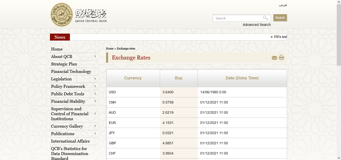Open the Financial Technology menu item
Image resolution: width=341 pixels, height=160 pixels.
(71, 72)
